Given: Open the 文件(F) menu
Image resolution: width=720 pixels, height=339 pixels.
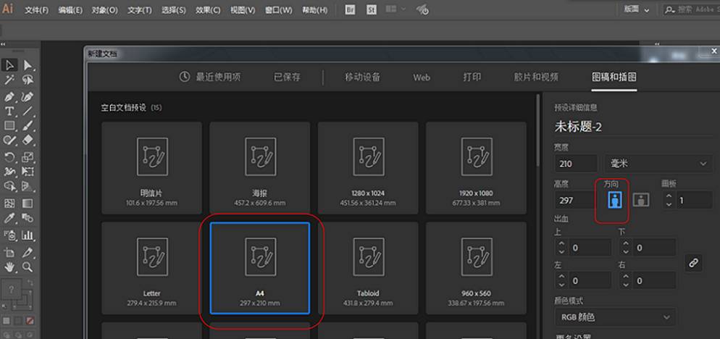Looking at the screenshot, I should (x=37, y=9).
